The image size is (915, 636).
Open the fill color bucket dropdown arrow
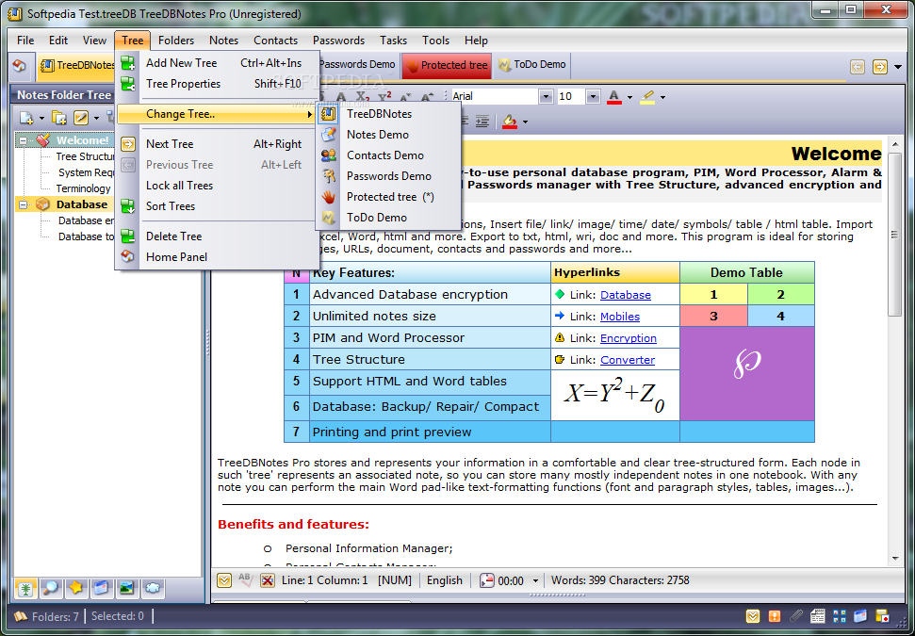tap(525, 122)
